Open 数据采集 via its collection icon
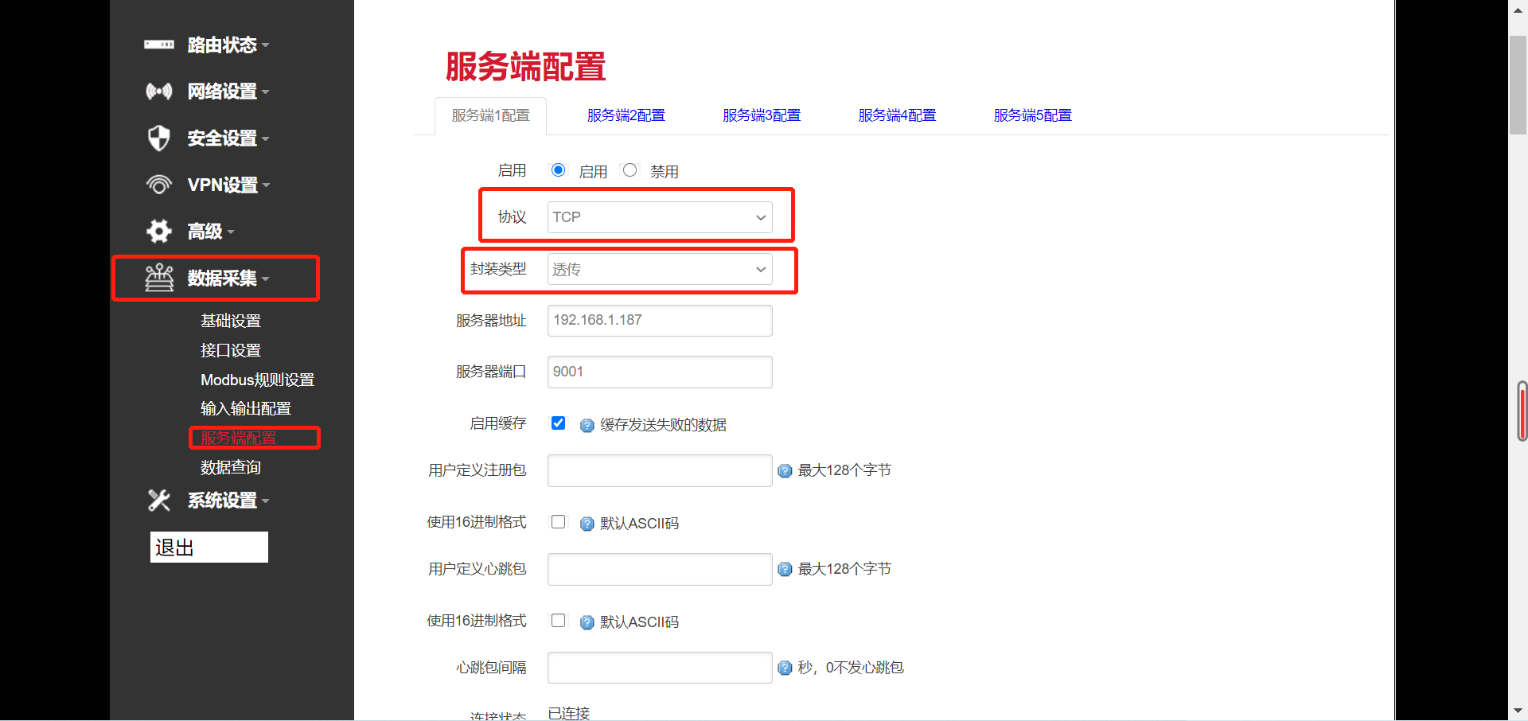This screenshot has width=1528, height=721. [159, 278]
